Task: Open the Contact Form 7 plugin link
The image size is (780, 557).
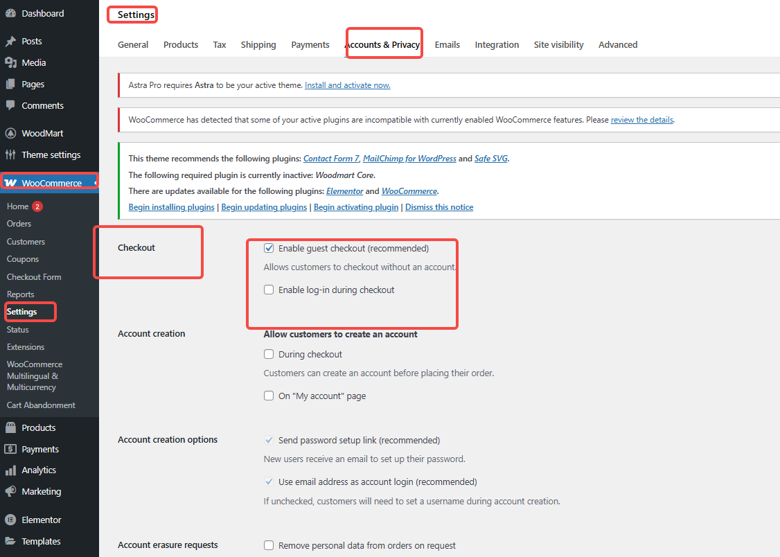Action: point(331,159)
